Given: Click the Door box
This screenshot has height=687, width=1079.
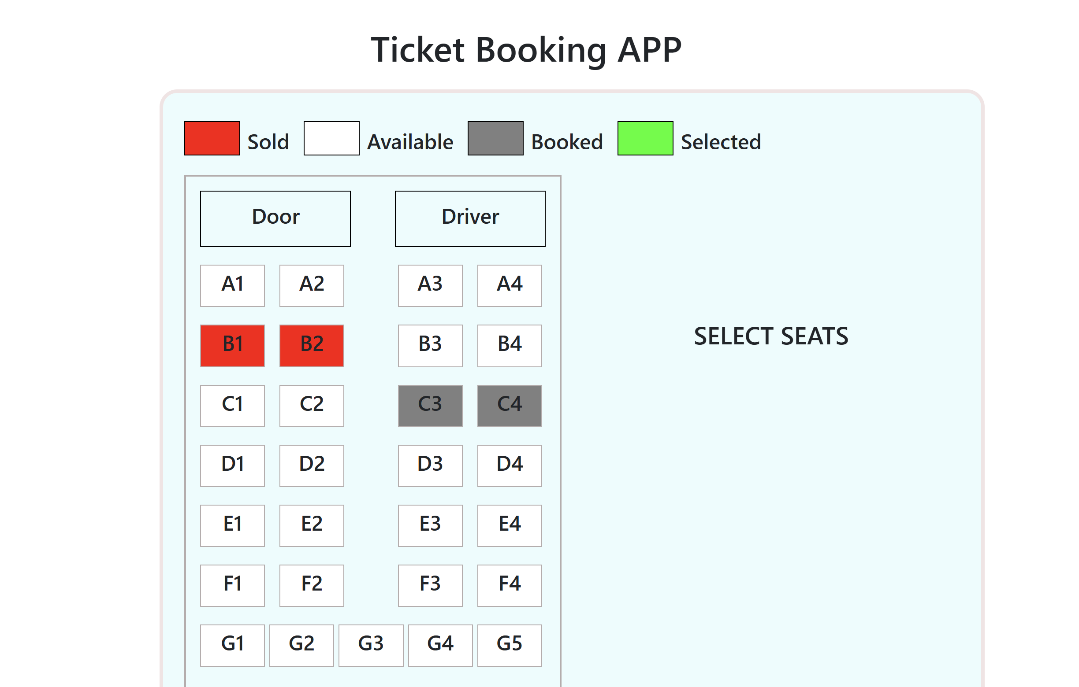Looking at the screenshot, I should [x=275, y=219].
